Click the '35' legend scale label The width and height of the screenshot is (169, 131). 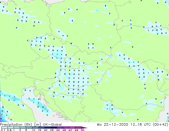(x=64, y=130)
